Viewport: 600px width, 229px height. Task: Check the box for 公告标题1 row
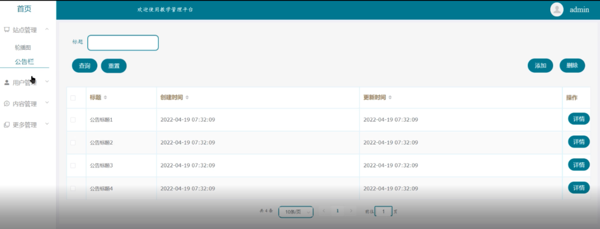[73, 119]
